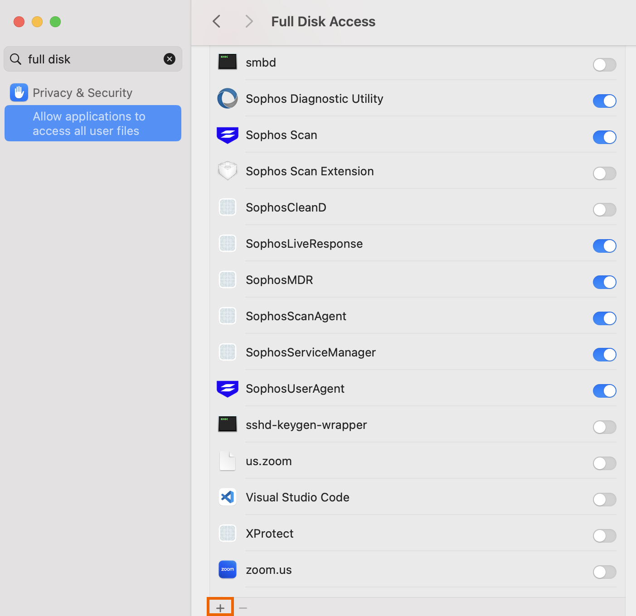Click the Sophos Diagnostic Utility app icon
The height and width of the screenshot is (616, 636).
pyautogui.click(x=227, y=99)
